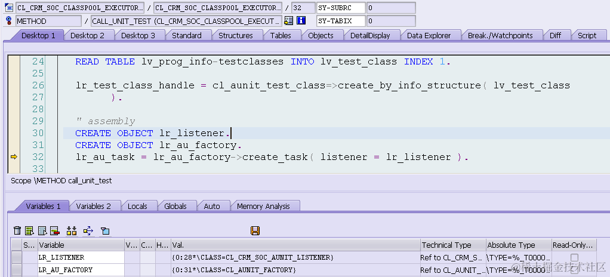Select the Variables 2 tab
The image size is (610, 277).
[x=93, y=206]
